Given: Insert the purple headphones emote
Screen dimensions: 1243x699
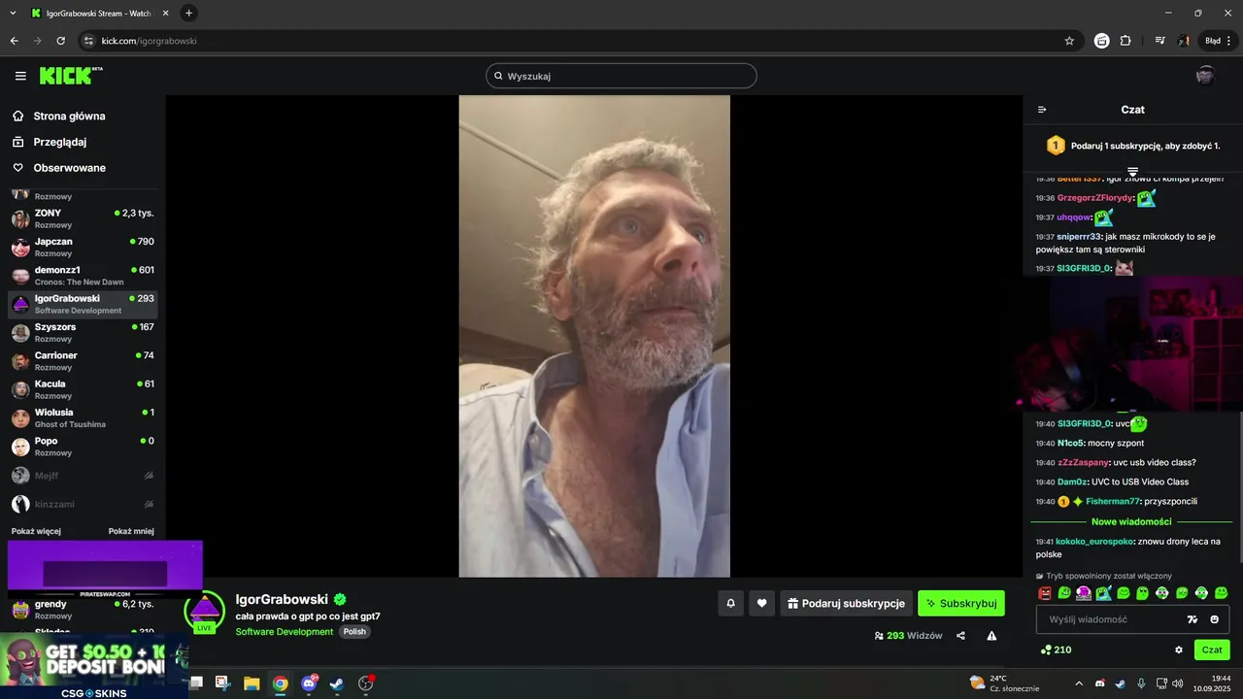Looking at the screenshot, I should tap(1084, 593).
